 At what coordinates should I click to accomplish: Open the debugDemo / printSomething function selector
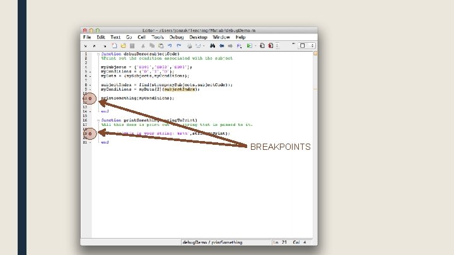[x=226, y=242]
